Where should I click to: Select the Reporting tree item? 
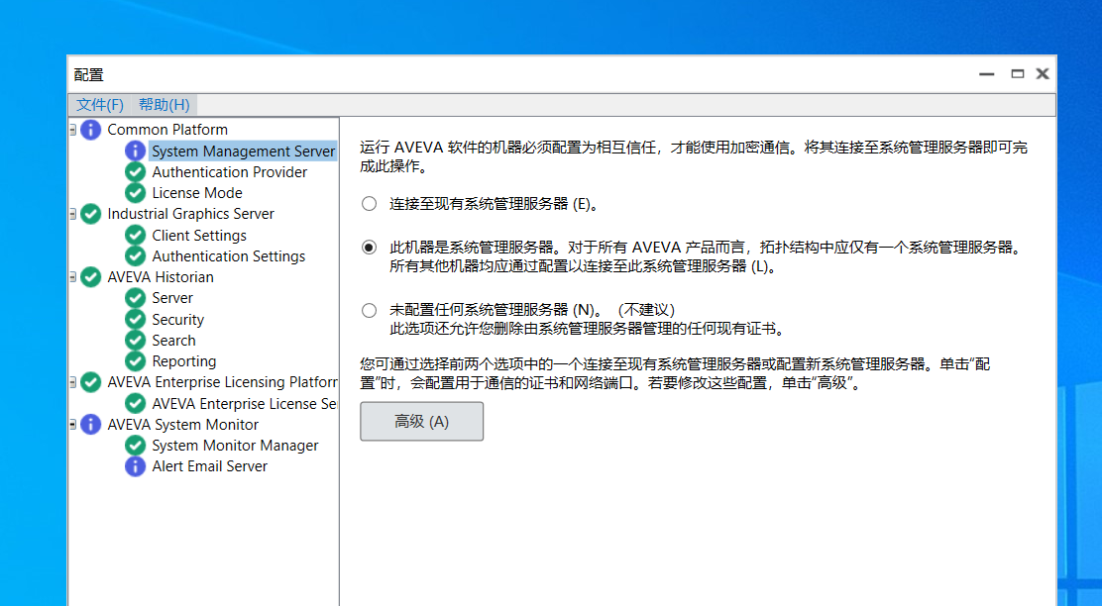click(x=183, y=361)
